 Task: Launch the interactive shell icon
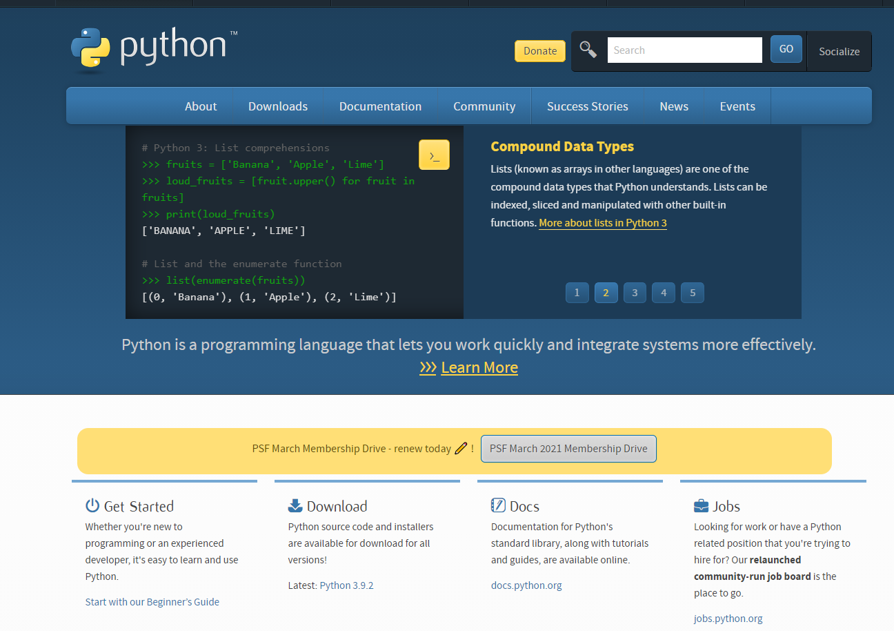point(434,155)
